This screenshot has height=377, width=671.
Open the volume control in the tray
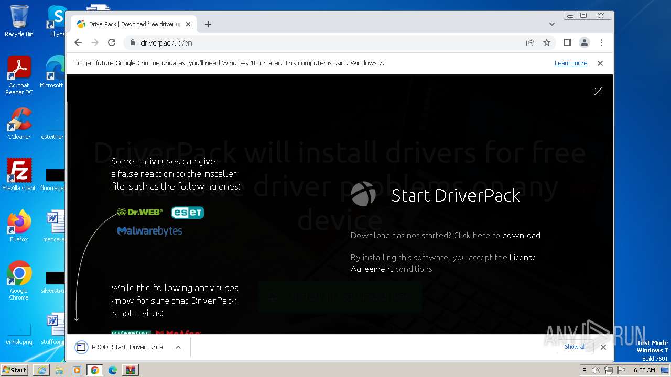(596, 370)
